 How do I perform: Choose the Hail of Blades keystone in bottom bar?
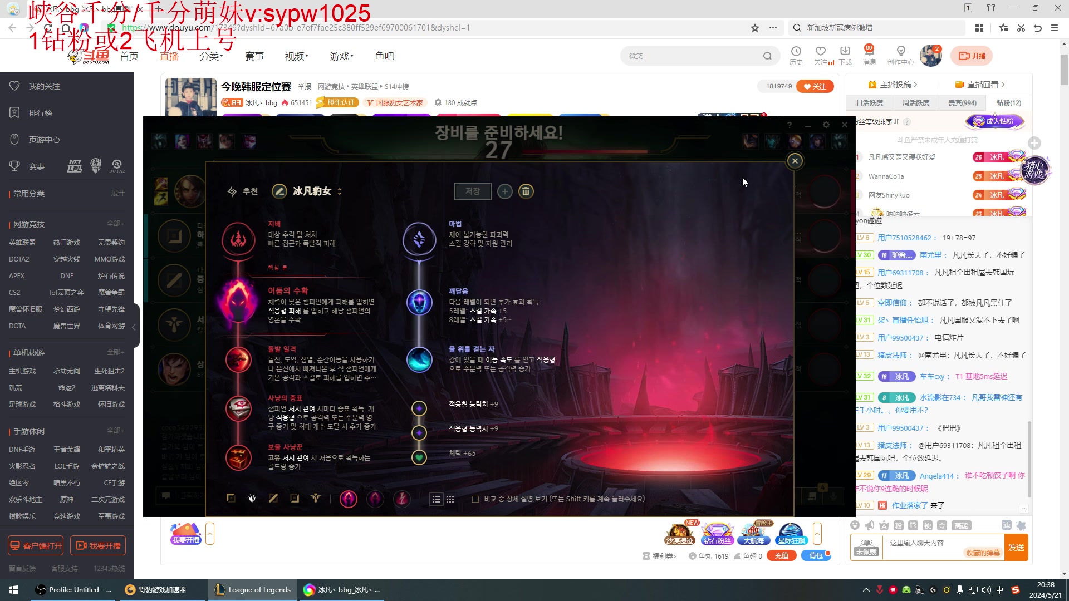pos(402,499)
